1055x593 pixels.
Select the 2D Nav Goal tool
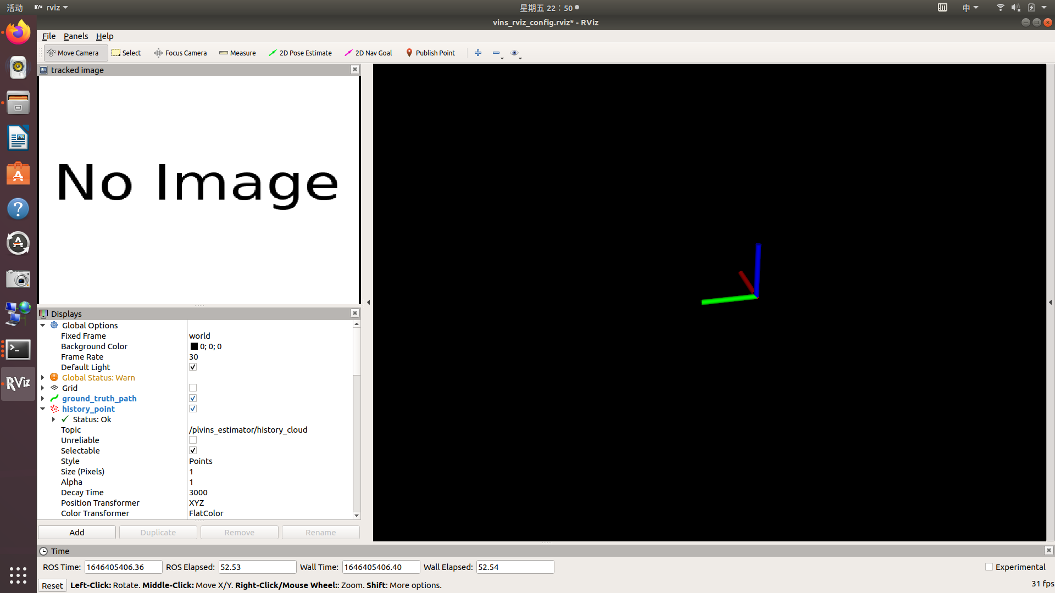pyautogui.click(x=368, y=53)
